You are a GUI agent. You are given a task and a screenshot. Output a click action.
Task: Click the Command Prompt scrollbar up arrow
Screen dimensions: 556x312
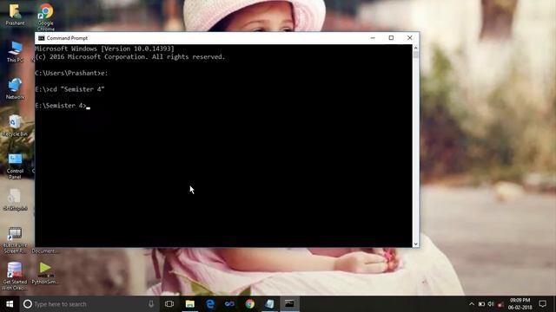tap(415, 48)
